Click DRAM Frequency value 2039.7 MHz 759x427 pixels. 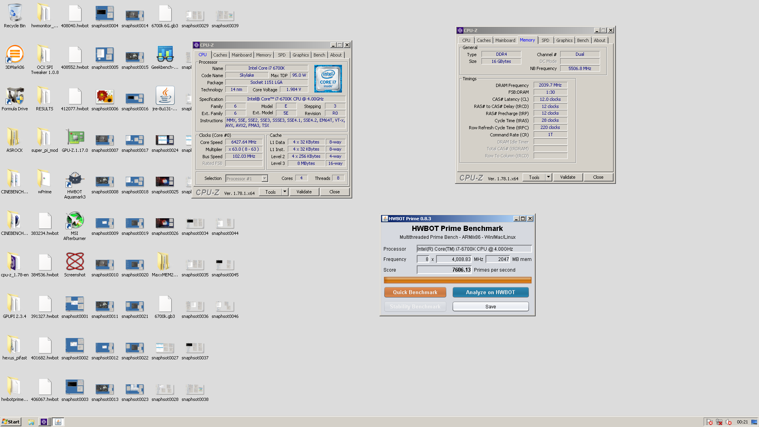550,85
